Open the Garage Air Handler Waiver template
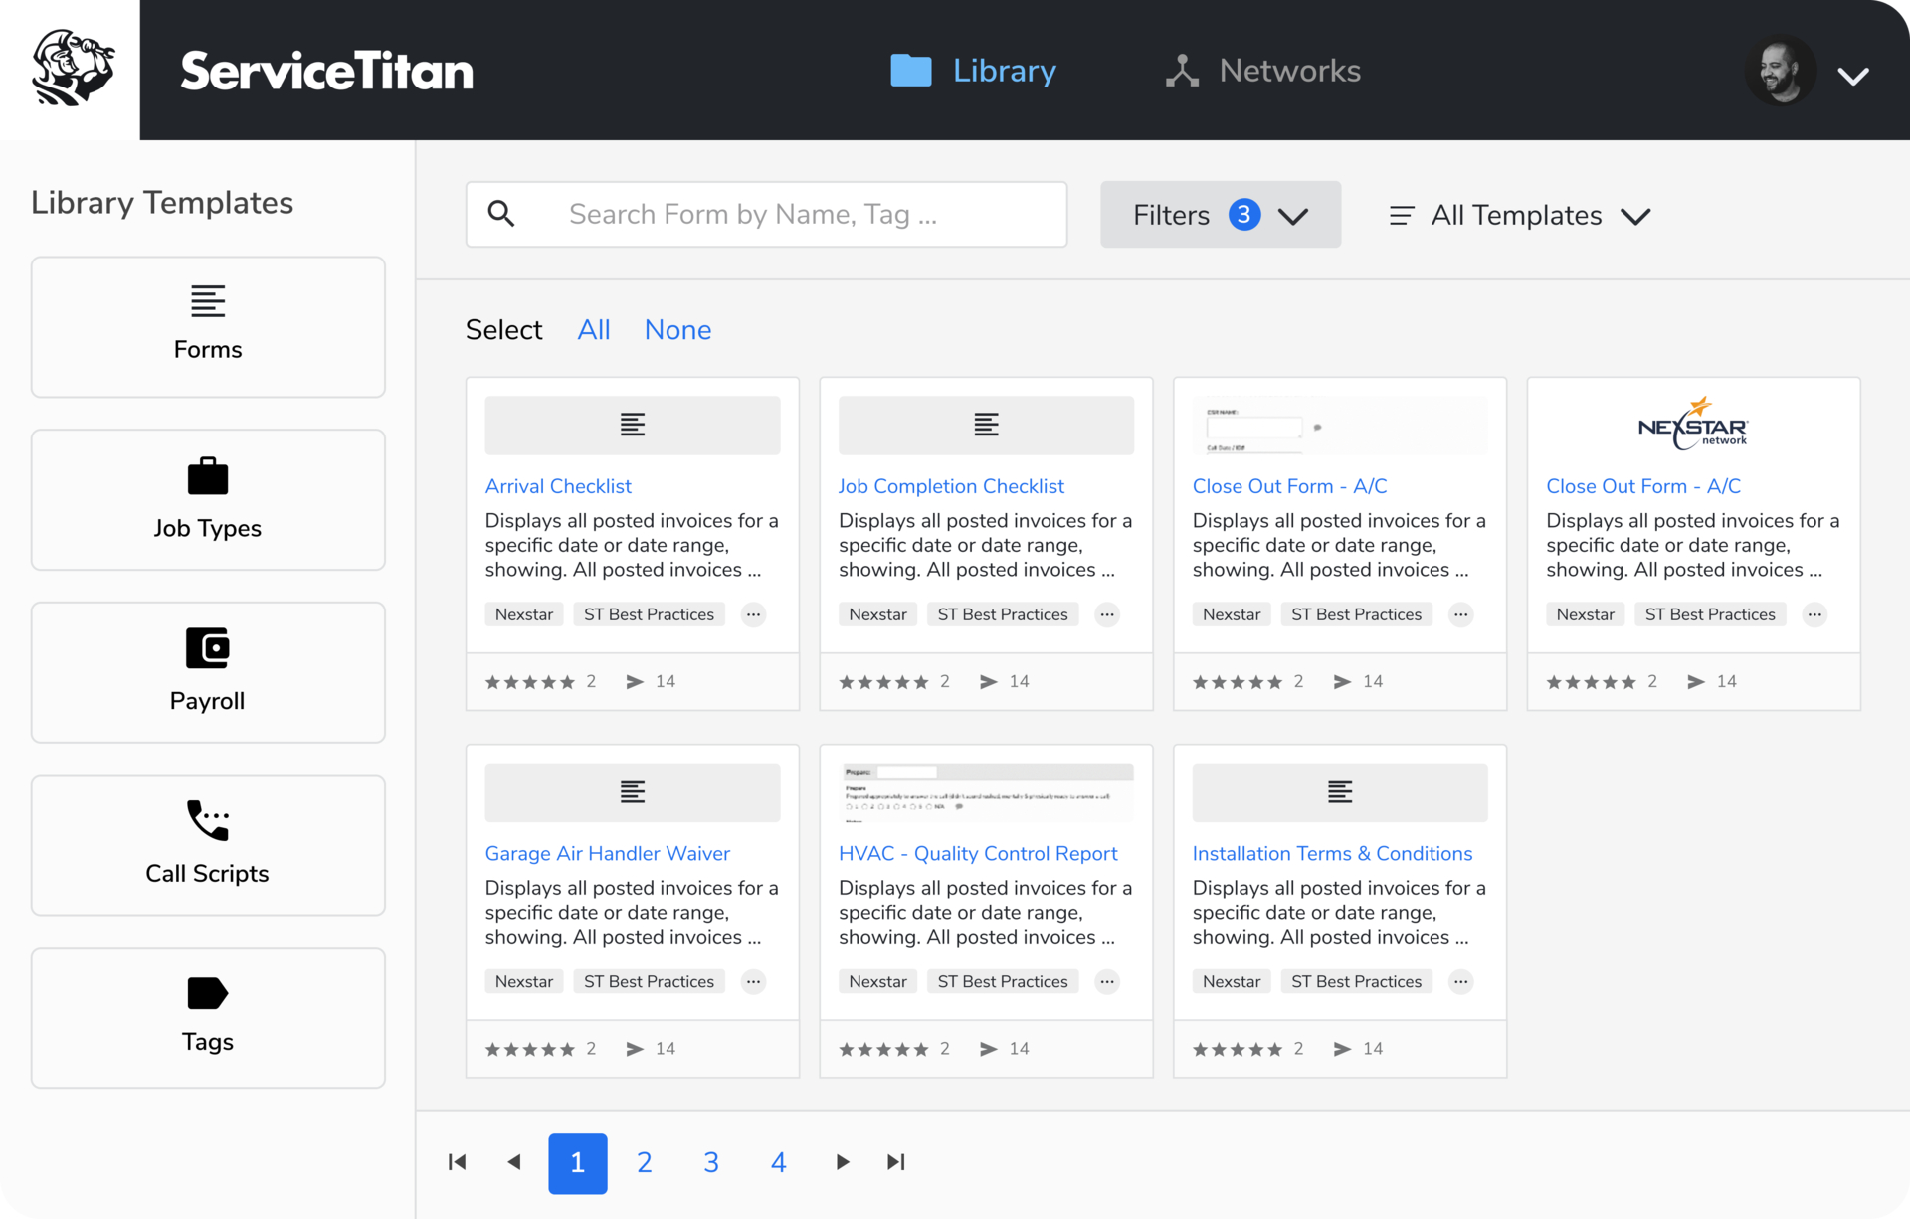 pos(607,853)
